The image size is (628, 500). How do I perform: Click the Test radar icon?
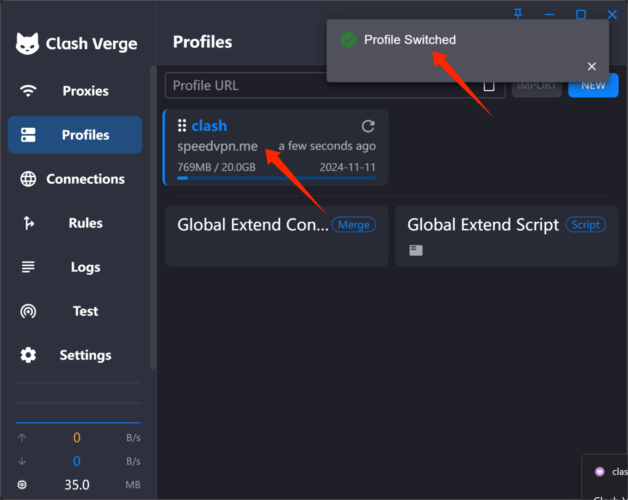tap(28, 311)
